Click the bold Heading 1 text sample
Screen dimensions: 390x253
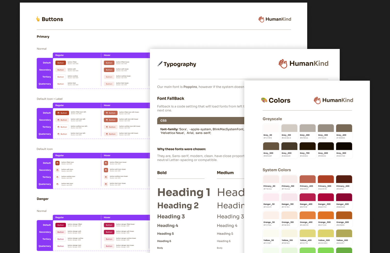pos(184,192)
